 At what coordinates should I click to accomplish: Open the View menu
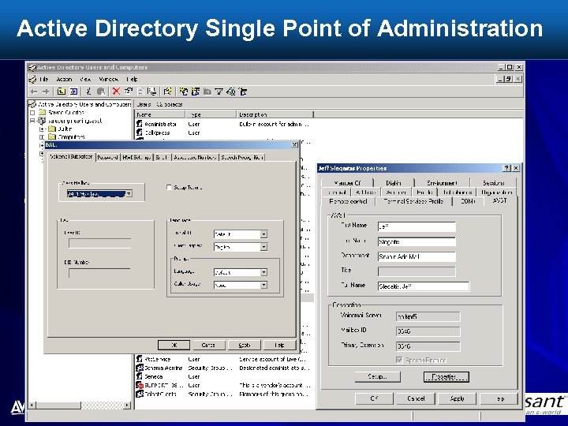[85, 80]
